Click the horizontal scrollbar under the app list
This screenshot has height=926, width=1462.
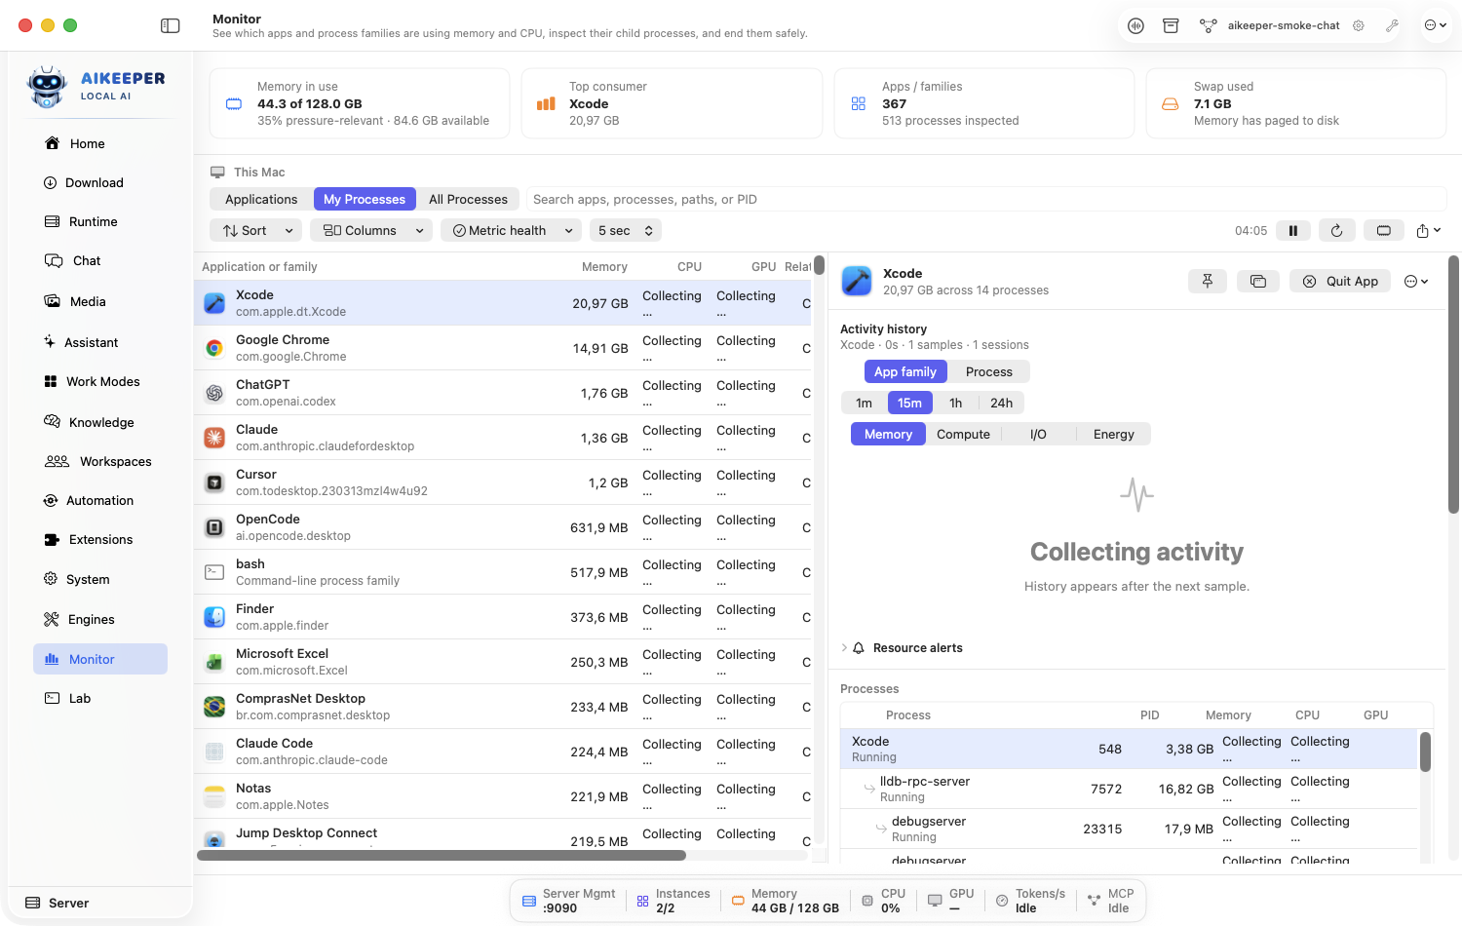[x=442, y=856]
